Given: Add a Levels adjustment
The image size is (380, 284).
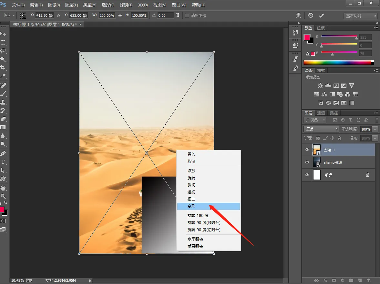Looking at the screenshot, I should (328, 85).
